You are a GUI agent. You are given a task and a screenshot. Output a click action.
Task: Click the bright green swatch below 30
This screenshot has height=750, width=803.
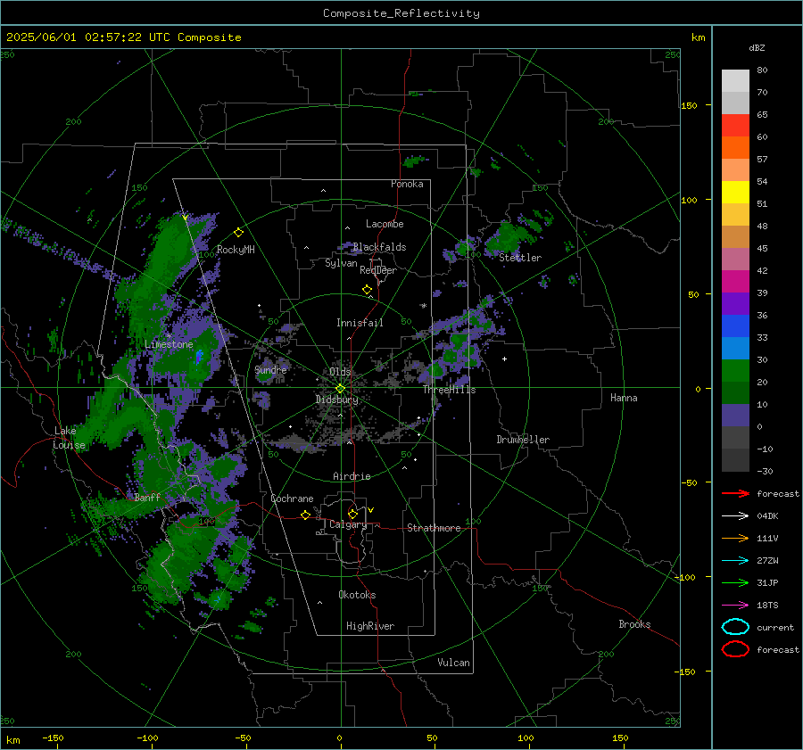click(735, 371)
